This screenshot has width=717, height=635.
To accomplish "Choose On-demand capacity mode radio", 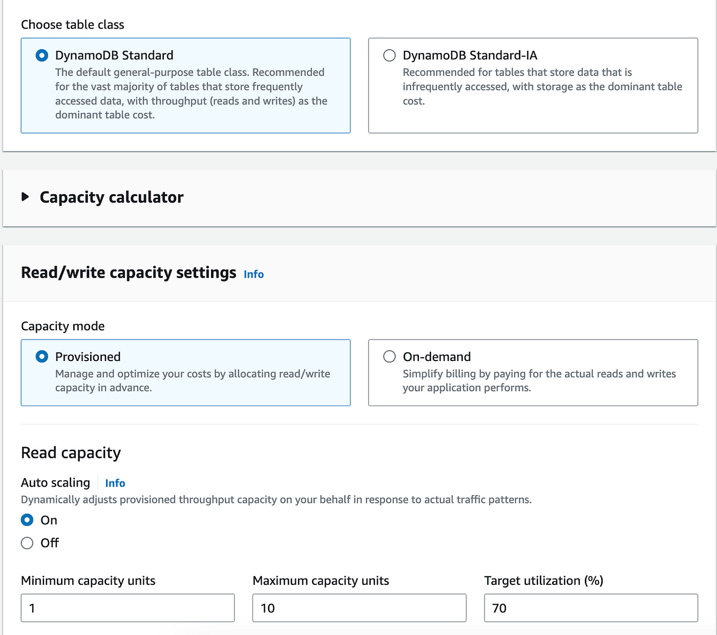I will click(389, 356).
